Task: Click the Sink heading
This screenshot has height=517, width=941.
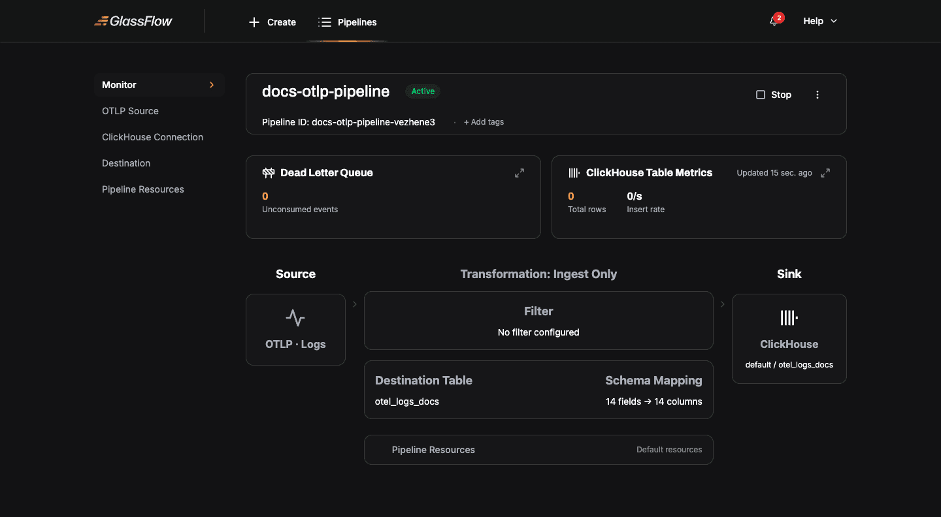Action: click(x=789, y=274)
